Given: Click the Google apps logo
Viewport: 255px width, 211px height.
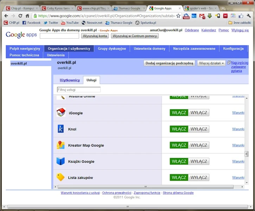Looking at the screenshot, I should pos(21,34).
